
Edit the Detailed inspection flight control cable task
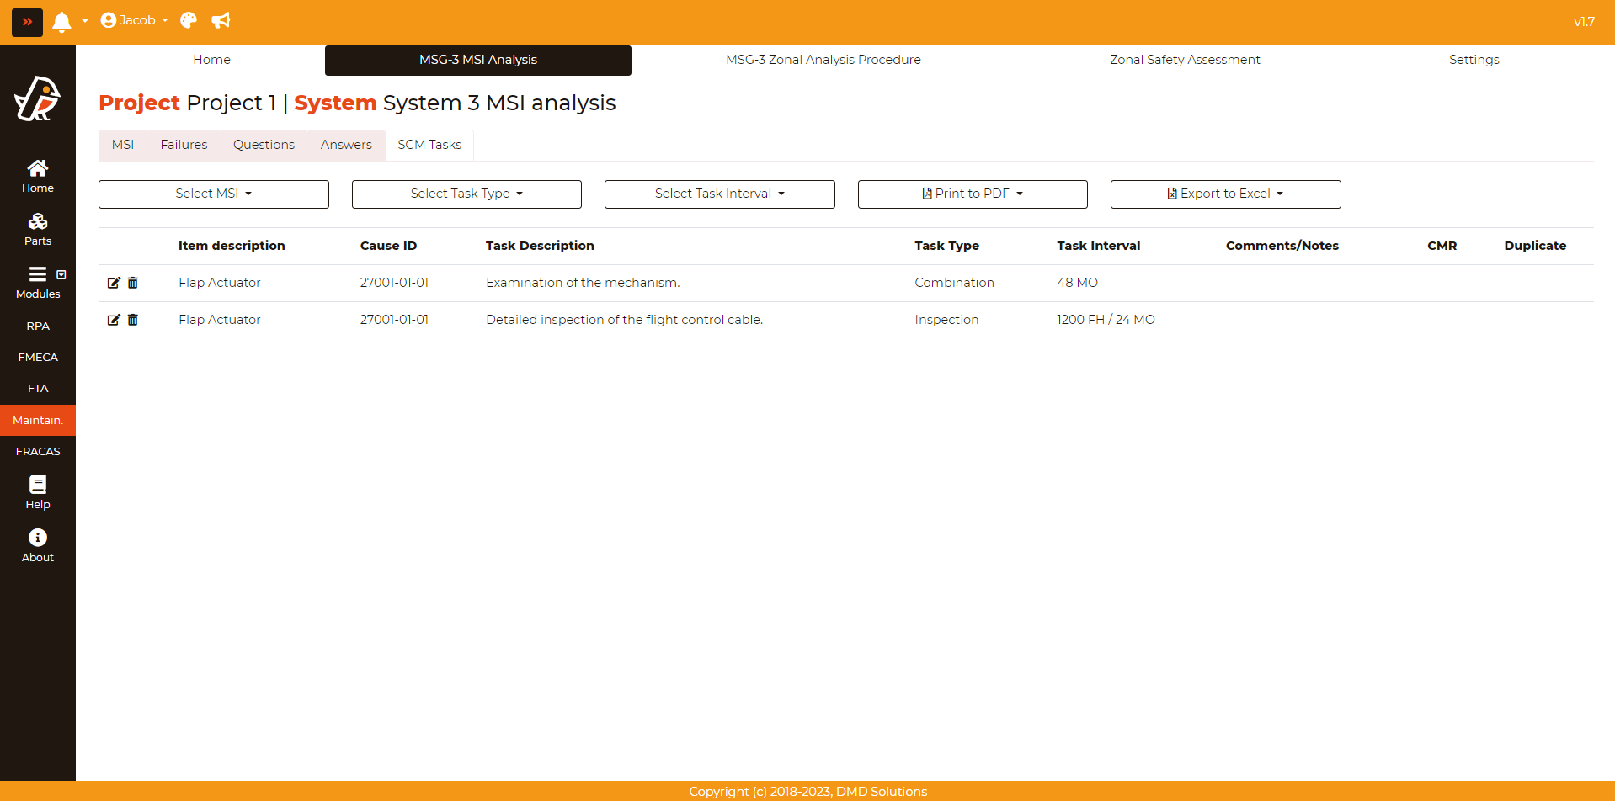coord(114,321)
